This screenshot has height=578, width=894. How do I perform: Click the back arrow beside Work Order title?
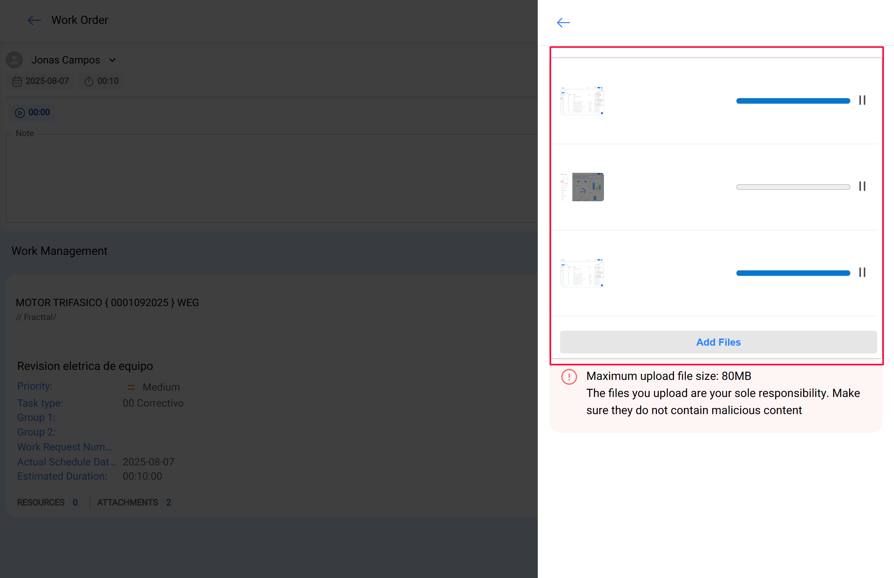point(34,20)
